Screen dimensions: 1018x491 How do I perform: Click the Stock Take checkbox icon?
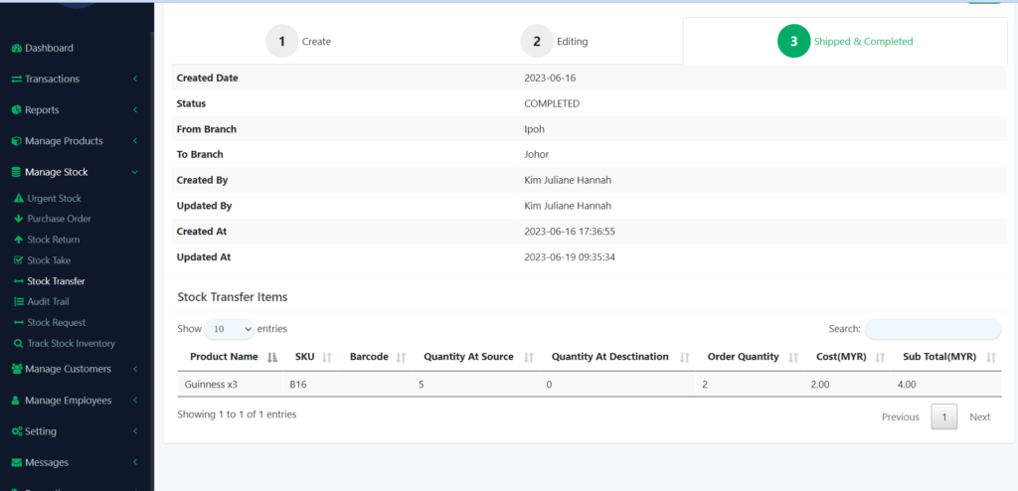tap(18, 260)
